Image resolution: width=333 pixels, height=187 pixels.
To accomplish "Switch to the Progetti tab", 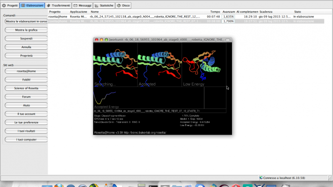I will [10, 6].
